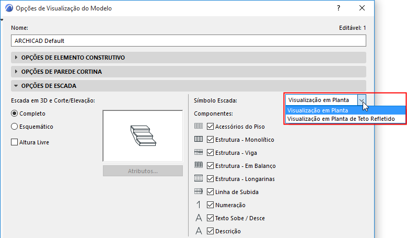This screenshot has width=407, height=238.
Task: Uncheck Acessórios do Piso checkbox
Action: [210, 127]
